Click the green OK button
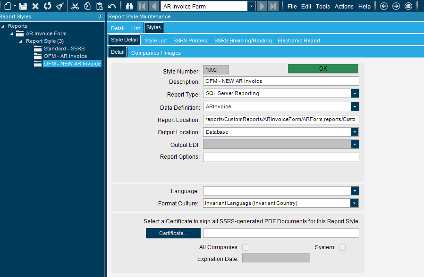424x277 pixels. coord(323,69)
